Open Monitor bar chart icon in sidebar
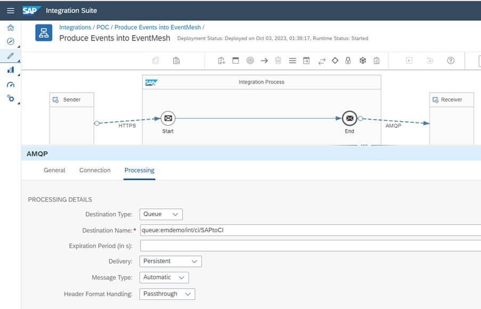 (x=11, y=70)
